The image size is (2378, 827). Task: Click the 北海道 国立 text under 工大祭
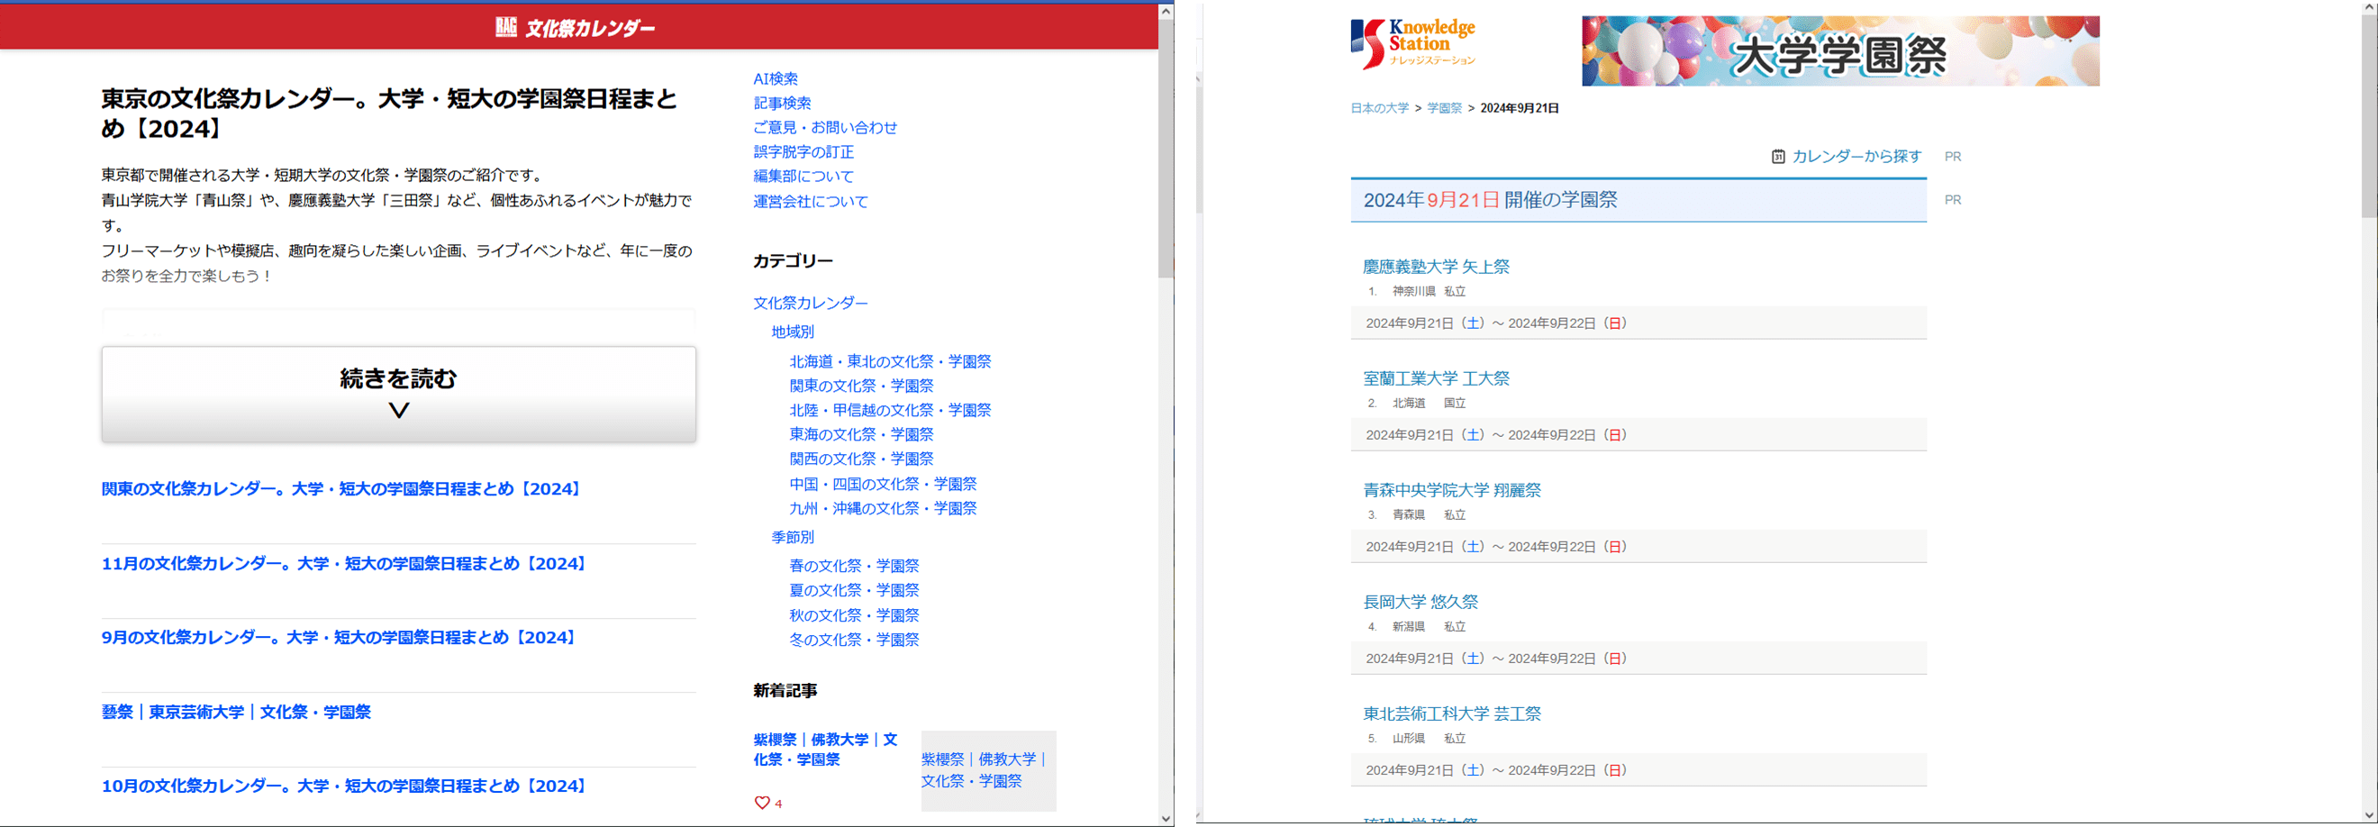click(1429, 404)
